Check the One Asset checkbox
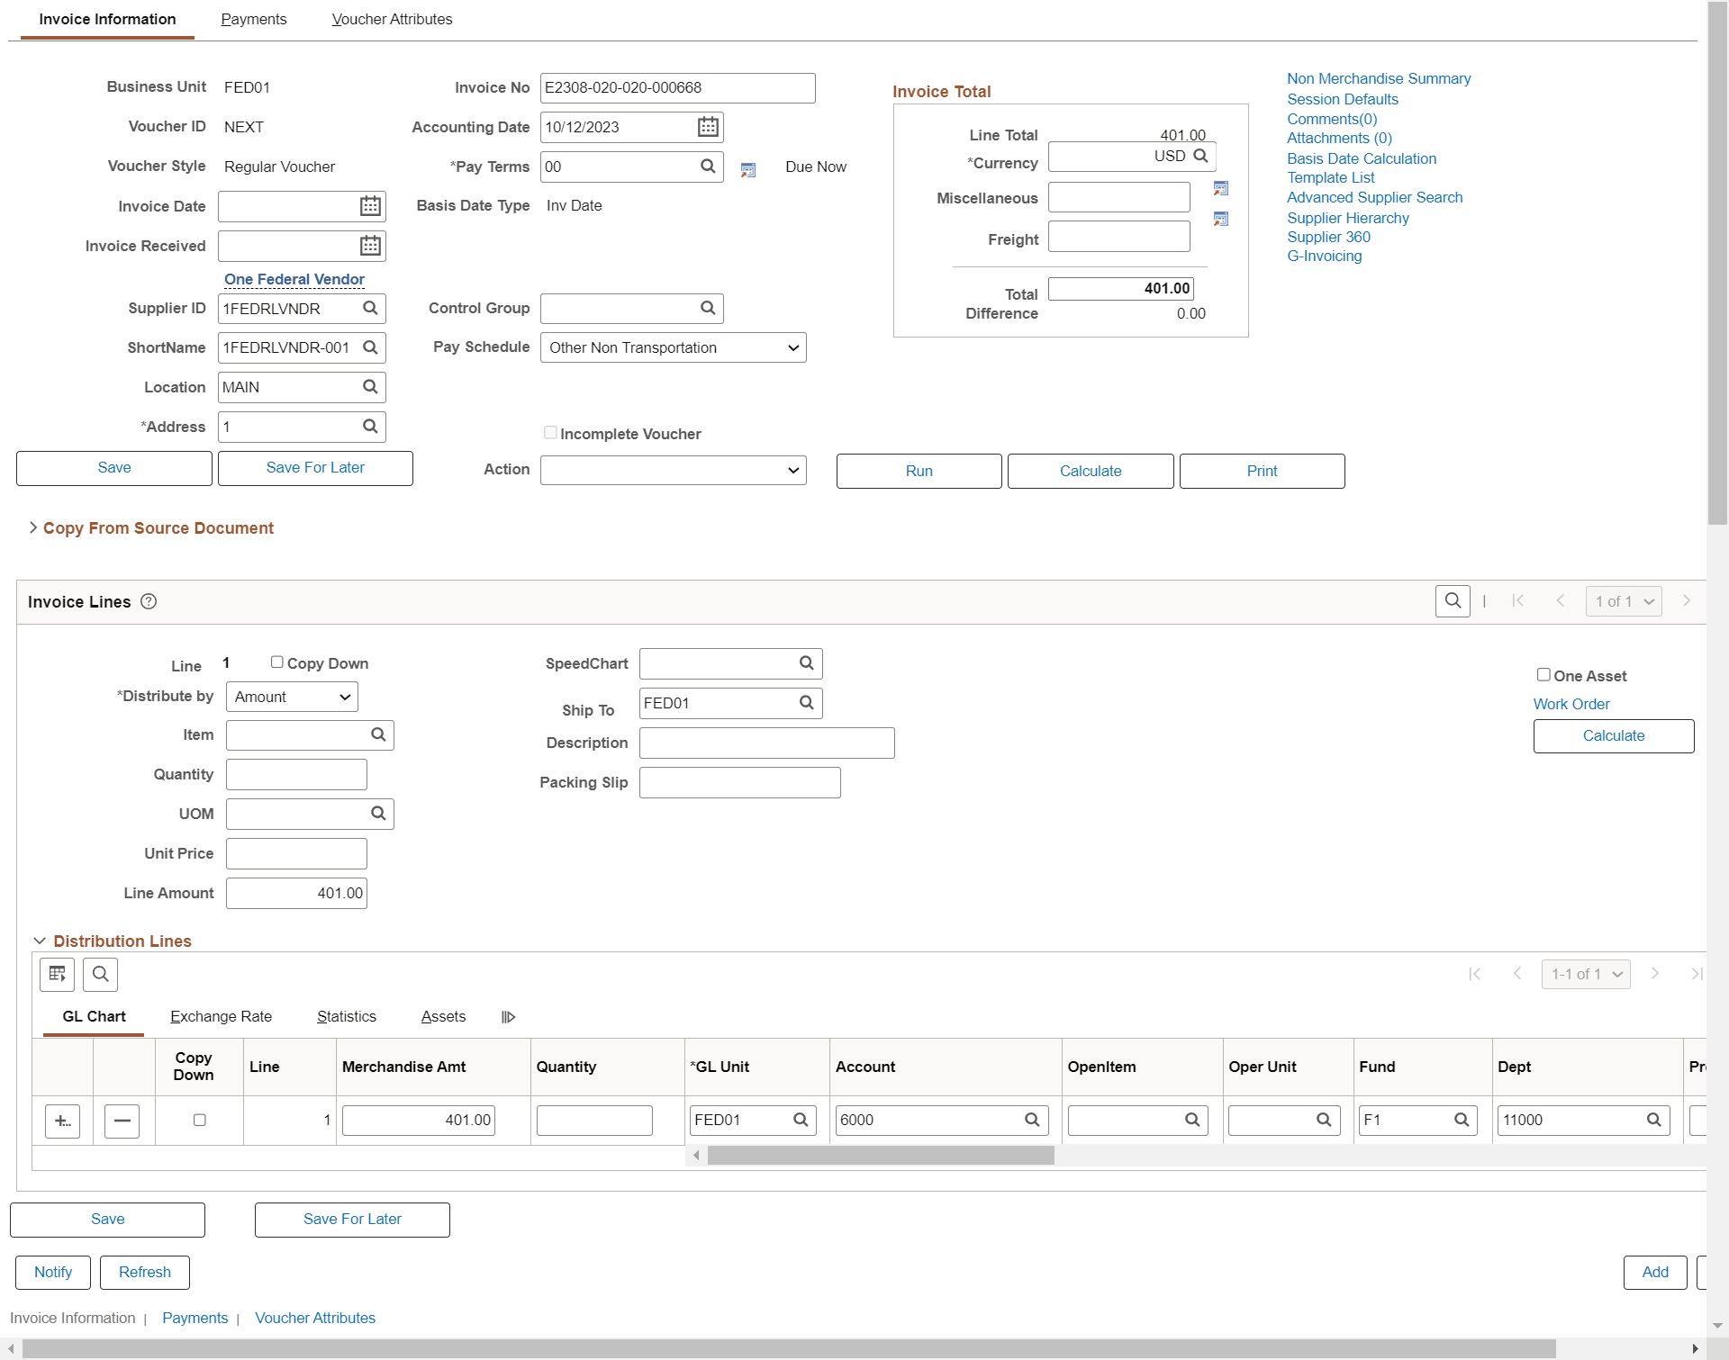The height and width of the screenshot is (1360, 1729). [1543, 674]
